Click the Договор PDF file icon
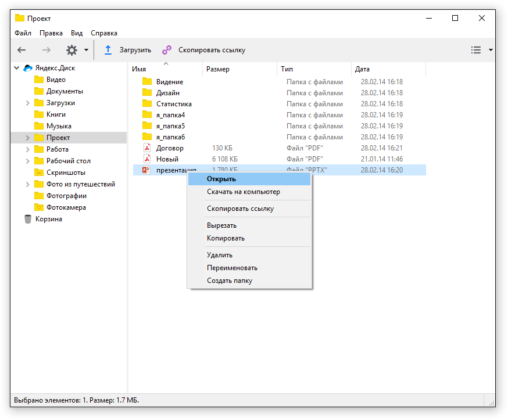This screenshot has height=420, width=508. 147,148
